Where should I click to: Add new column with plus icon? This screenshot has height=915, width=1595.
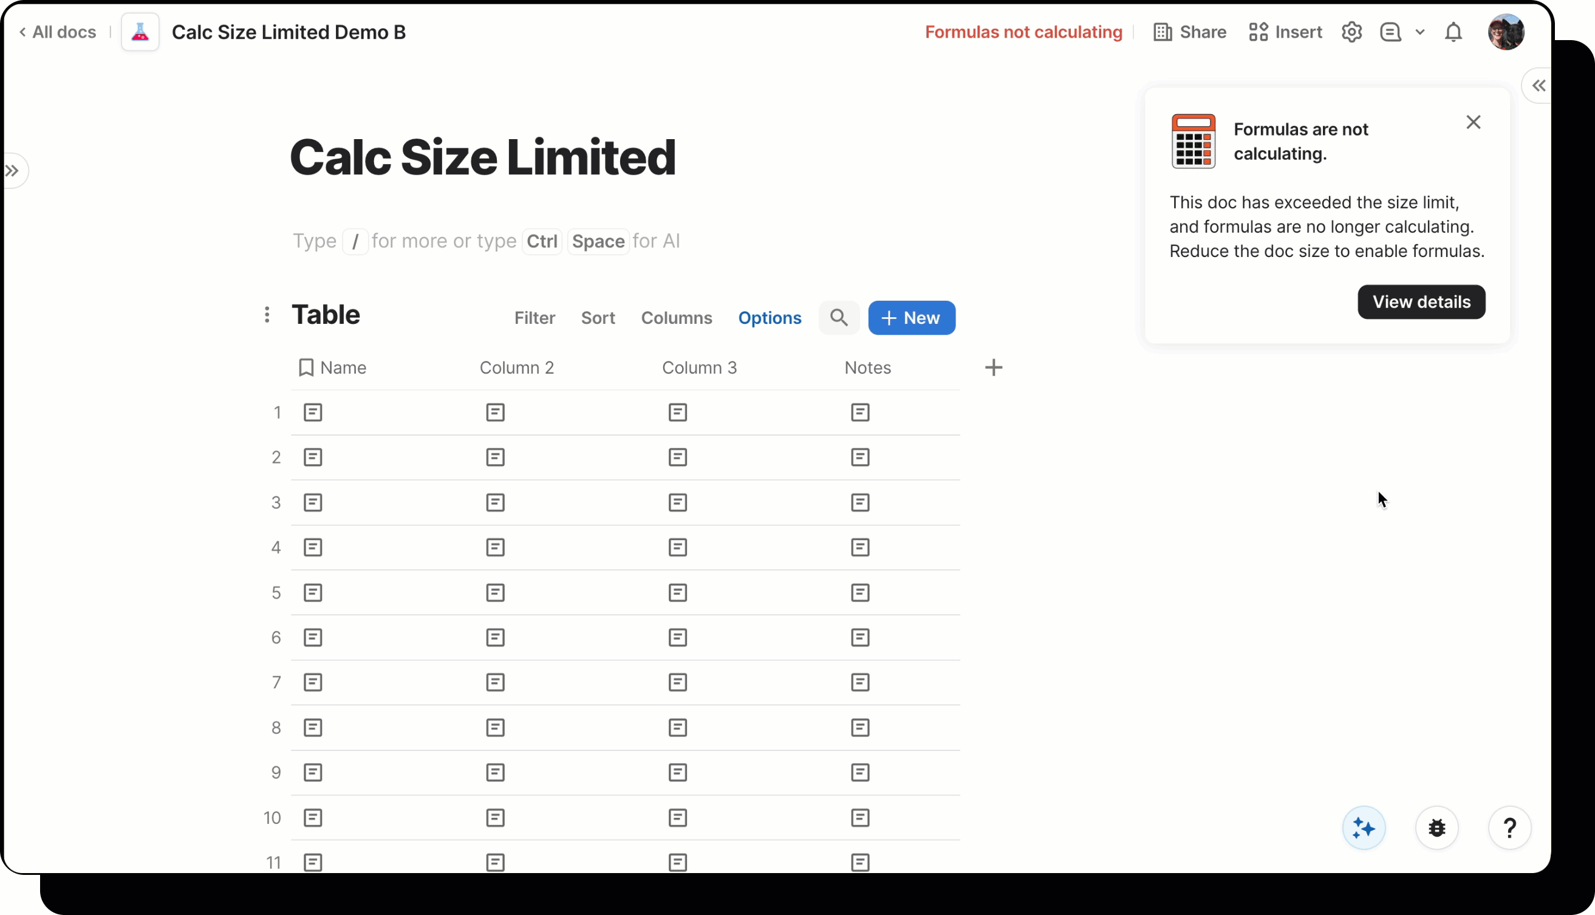click(993, 368)
